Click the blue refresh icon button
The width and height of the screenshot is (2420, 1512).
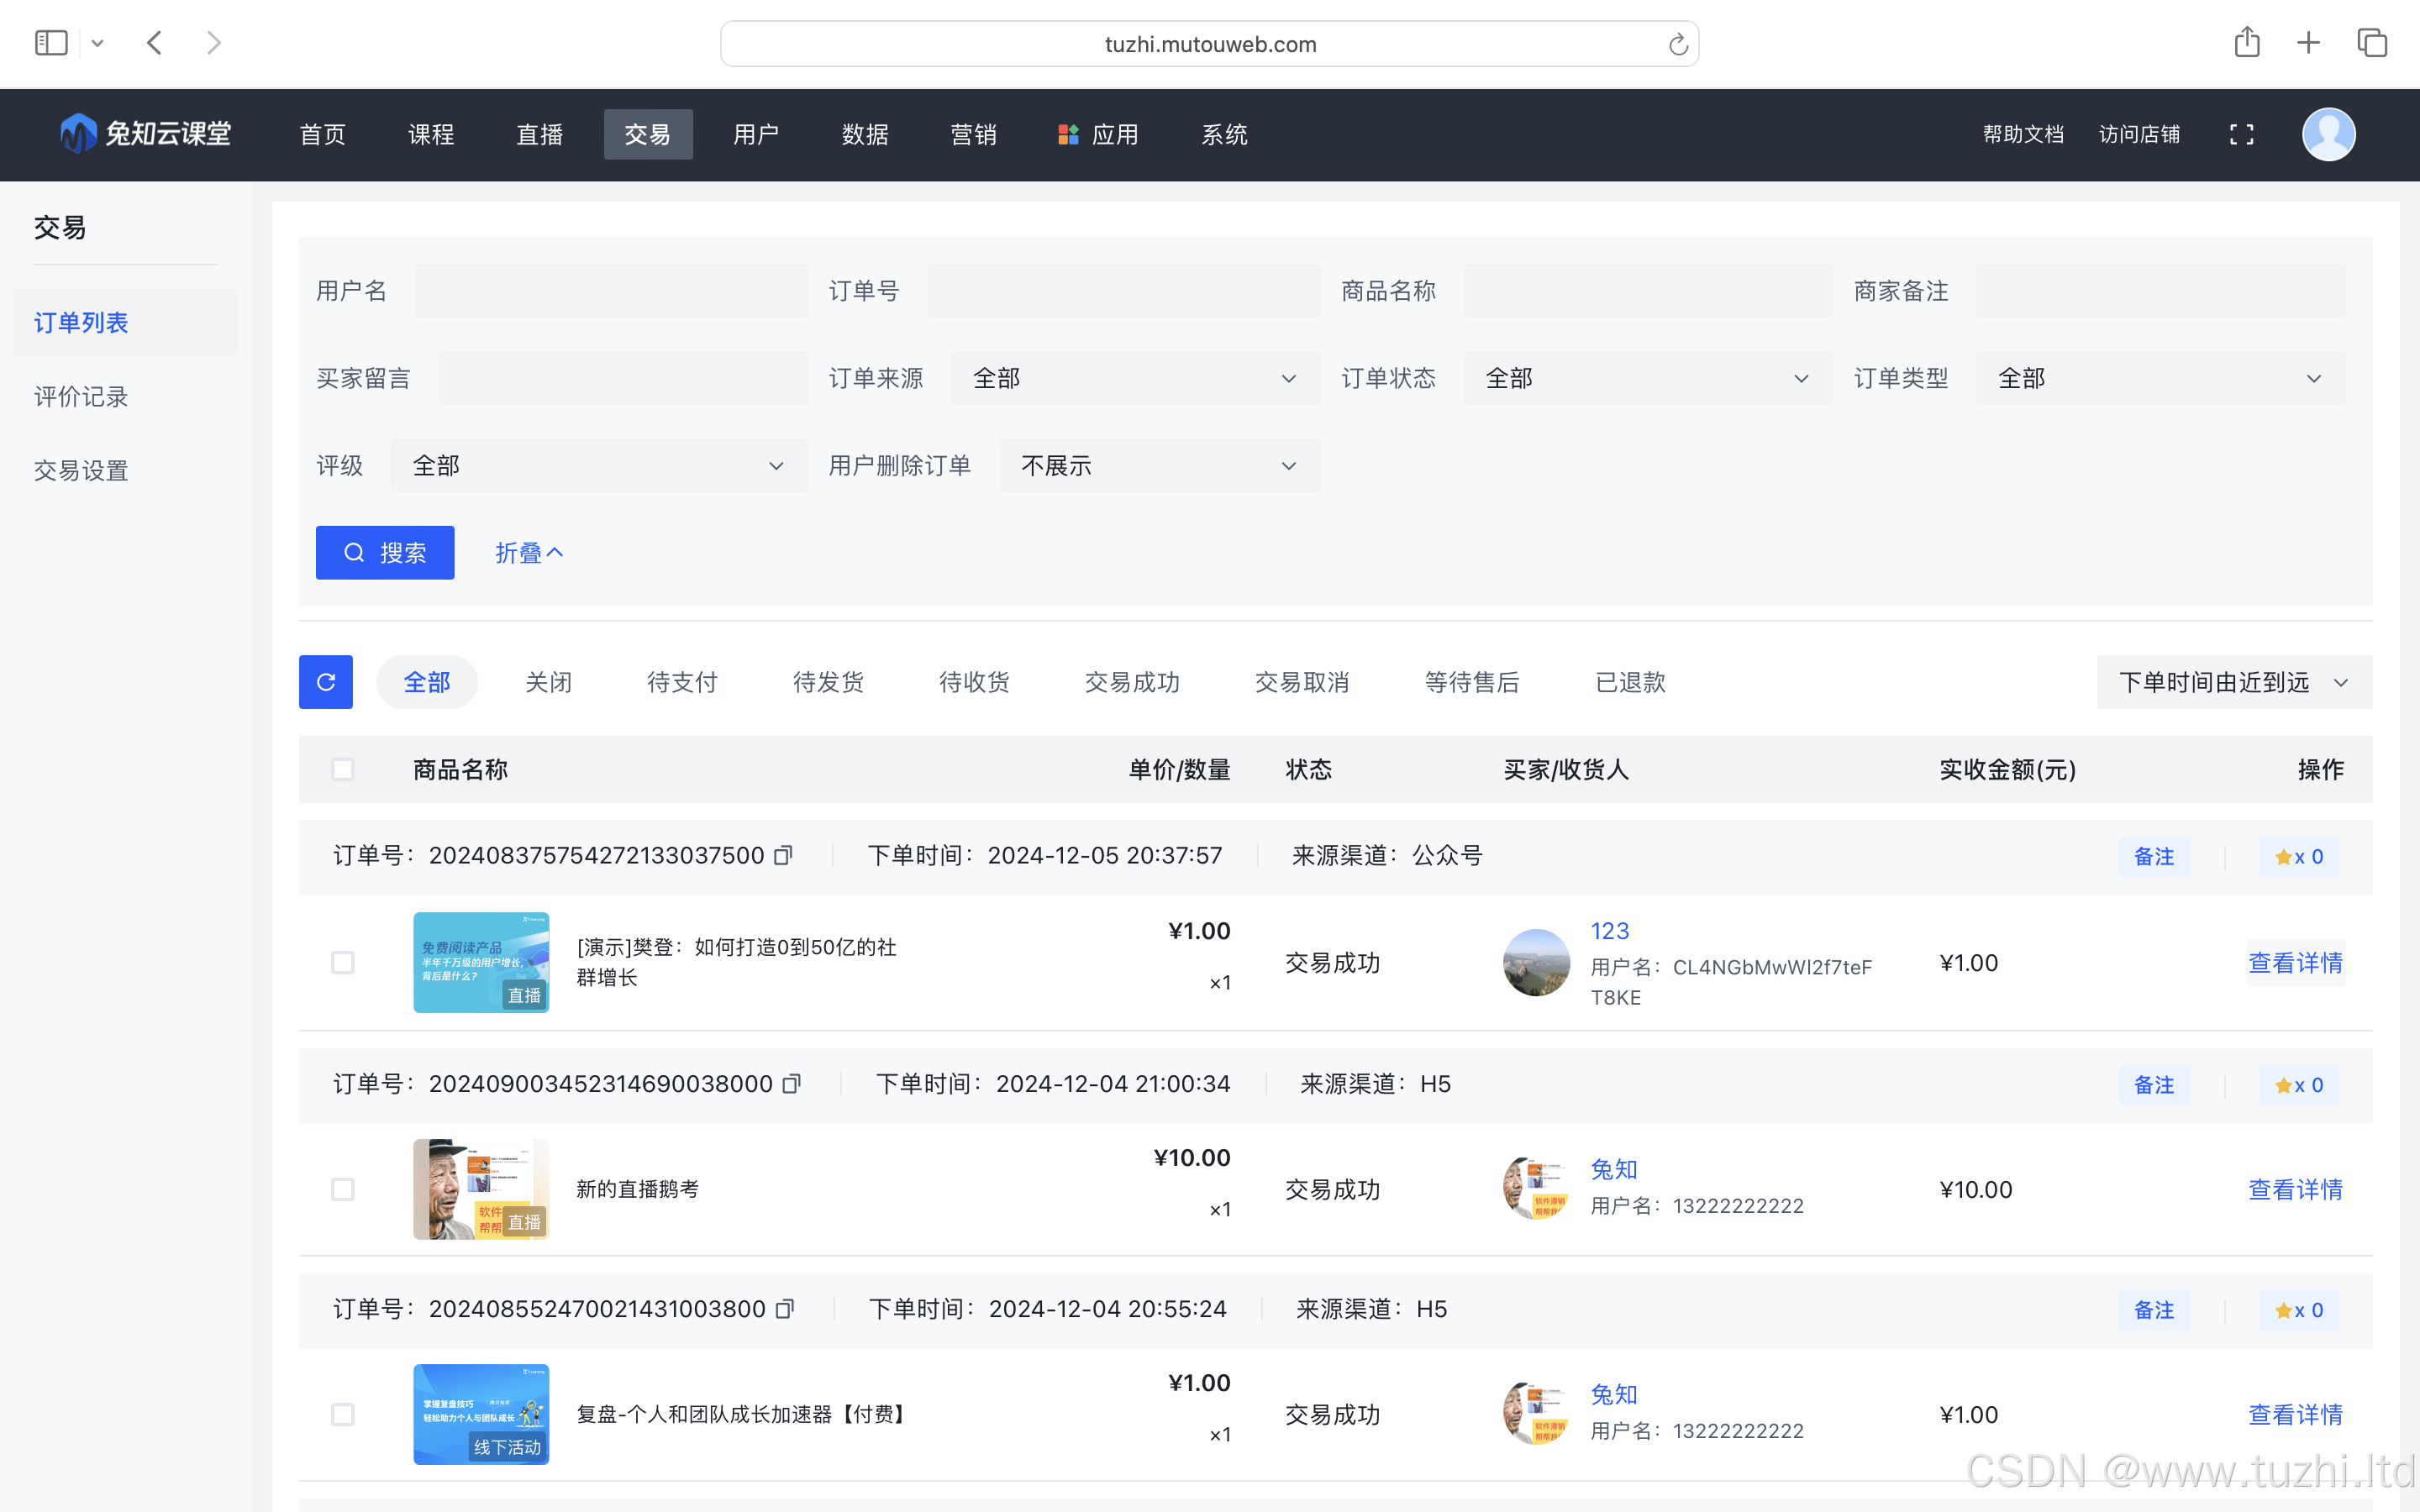click(325, 682)
